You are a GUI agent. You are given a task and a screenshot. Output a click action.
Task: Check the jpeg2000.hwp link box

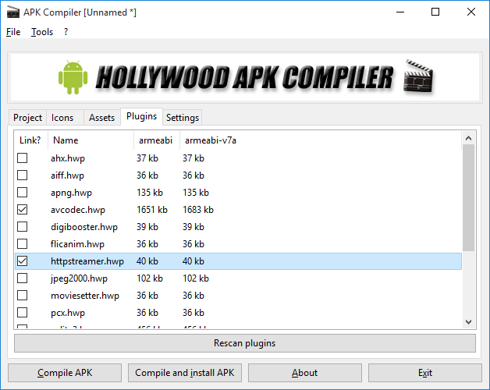(22, 278)
